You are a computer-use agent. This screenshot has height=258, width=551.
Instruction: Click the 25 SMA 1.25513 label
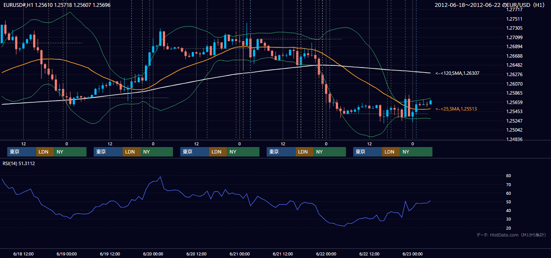(x=456, y=109)
